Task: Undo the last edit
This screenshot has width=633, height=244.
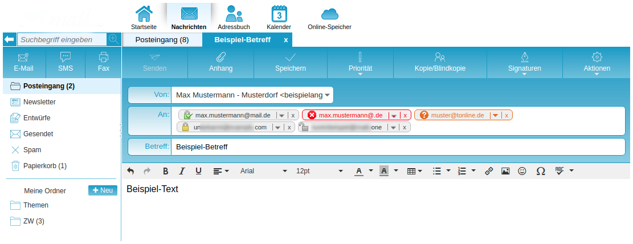Action: (130, 171)
